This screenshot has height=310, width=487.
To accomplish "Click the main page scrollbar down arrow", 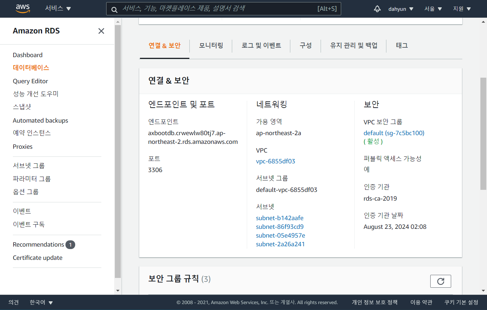I will coord(483,291).
